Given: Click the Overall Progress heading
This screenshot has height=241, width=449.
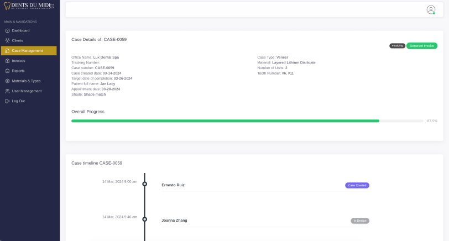Looking at the screenshot, I should coord(88,112).
